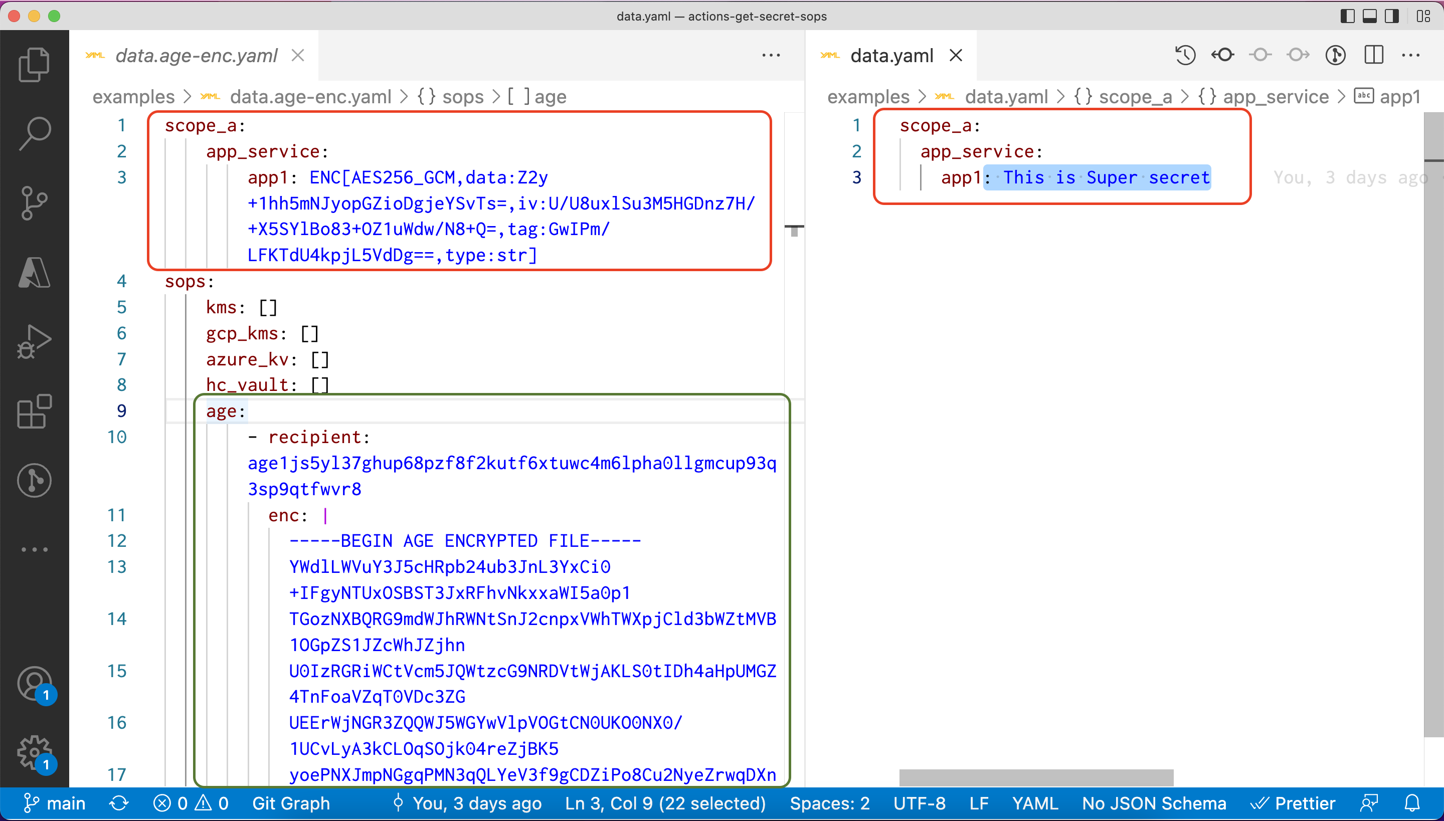Open the Explorer view in activity bar

point(35,64)
